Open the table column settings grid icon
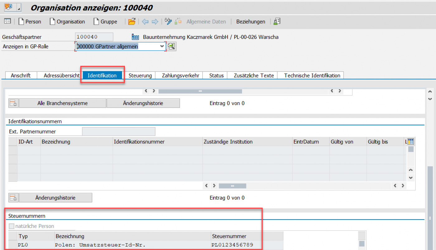Viewport: 436px width, 250px height. [x=410, y=142]
